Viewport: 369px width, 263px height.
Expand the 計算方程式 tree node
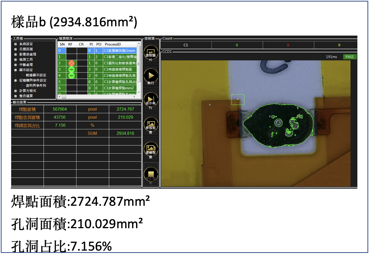[x=16, y=91]
